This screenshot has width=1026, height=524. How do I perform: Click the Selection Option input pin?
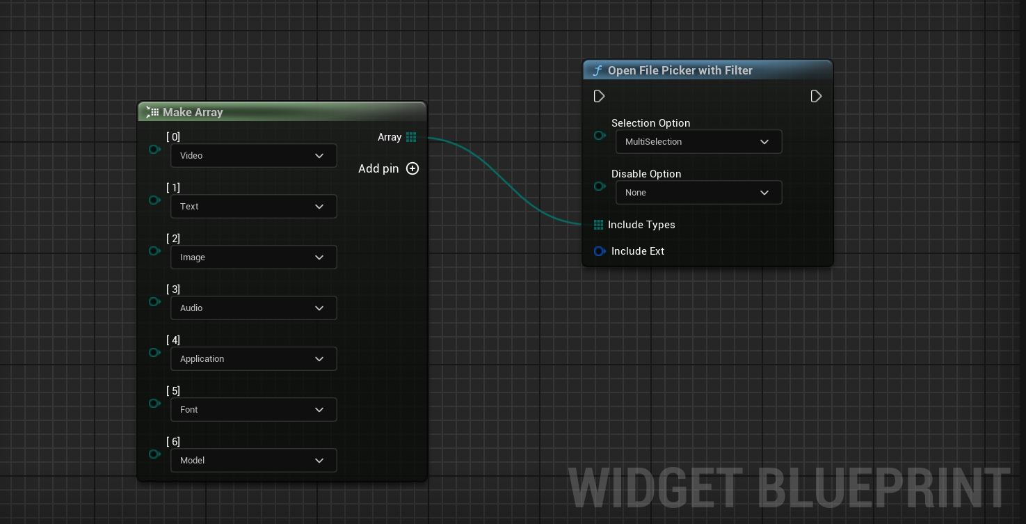(599, 135)
